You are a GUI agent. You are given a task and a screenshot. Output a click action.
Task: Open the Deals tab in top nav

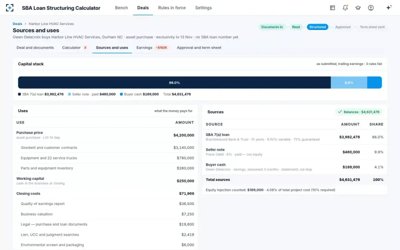coord(143,8)
